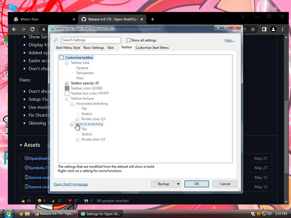Reload the page in Chrome
This screenshot has height=218, width=291.
click(x=32, y=29)
